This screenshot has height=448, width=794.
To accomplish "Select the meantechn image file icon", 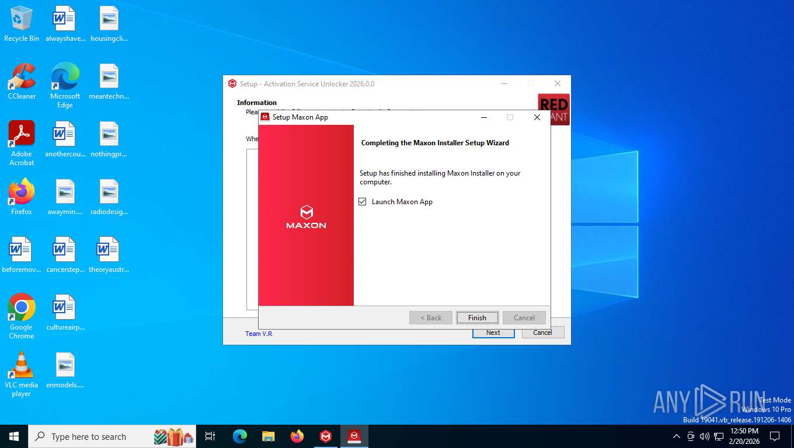I will pos(109,82).
